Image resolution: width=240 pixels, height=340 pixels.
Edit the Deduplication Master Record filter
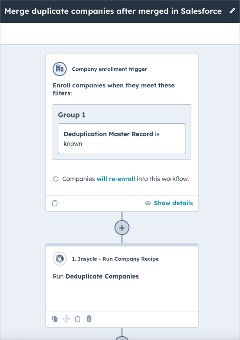pos(122,138)
